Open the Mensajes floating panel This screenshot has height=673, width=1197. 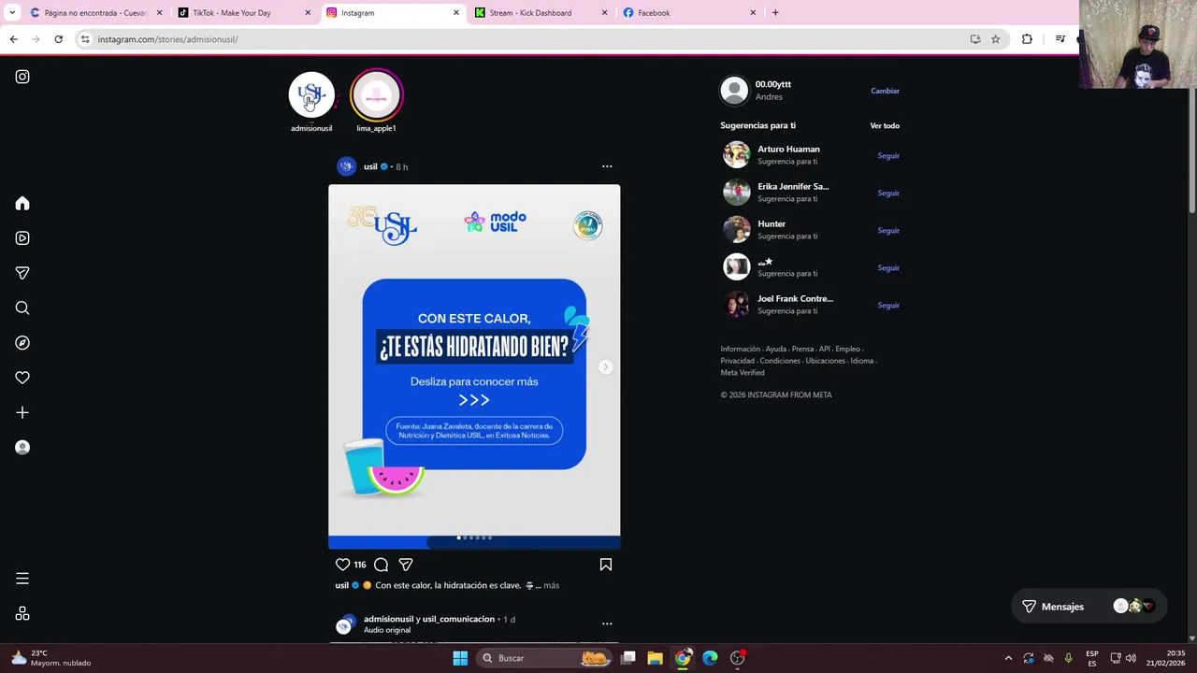pos(1089,607)
